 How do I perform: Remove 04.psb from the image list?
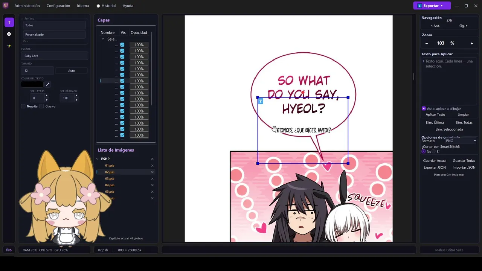153,185
